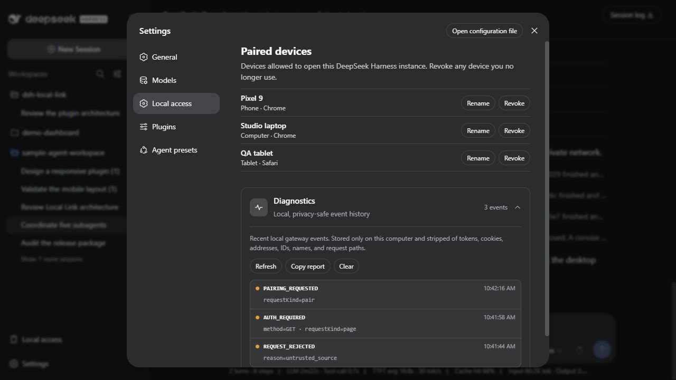Rename the Studio laptop device
Image resolution: width=676 pixels, height=380 pixels.
pos(478,130)
